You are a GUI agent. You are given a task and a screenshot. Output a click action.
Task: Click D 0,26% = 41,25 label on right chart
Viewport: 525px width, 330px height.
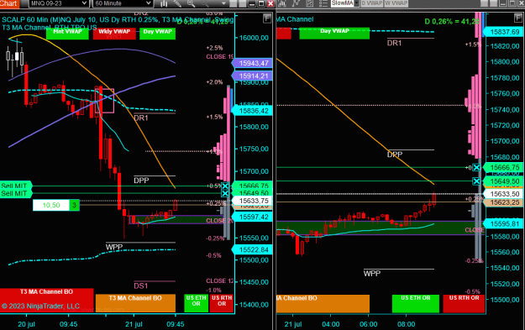pos(452,22)
